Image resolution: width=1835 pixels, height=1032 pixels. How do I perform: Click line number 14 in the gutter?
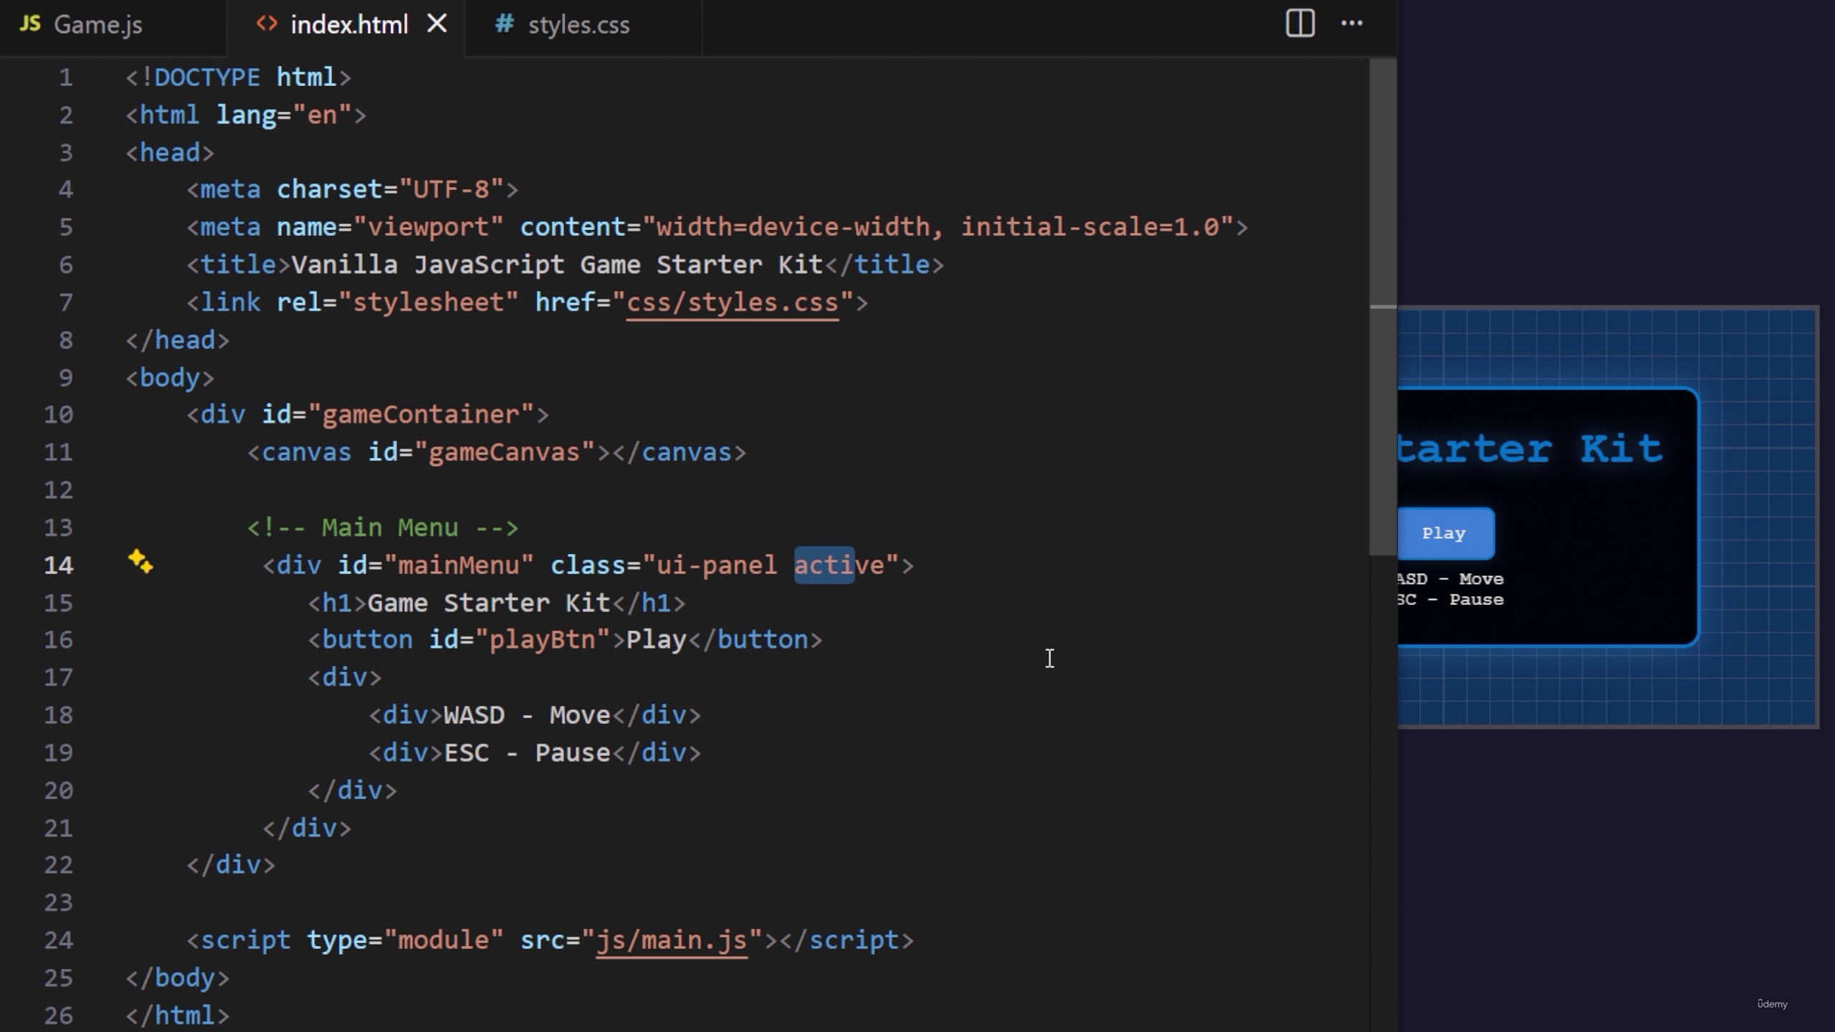click(58, 565)
